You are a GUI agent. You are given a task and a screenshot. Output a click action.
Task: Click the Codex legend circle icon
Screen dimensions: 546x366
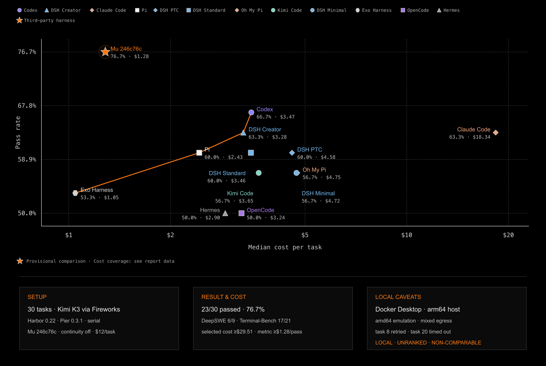click(x=19, y=10)
